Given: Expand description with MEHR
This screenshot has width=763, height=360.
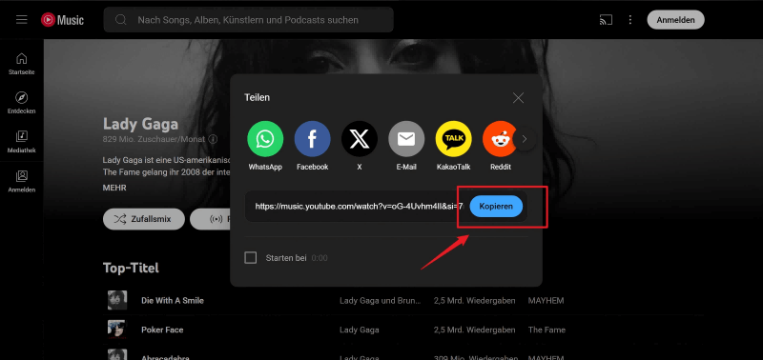Looking at the screenshot, I should click(114, 188).
